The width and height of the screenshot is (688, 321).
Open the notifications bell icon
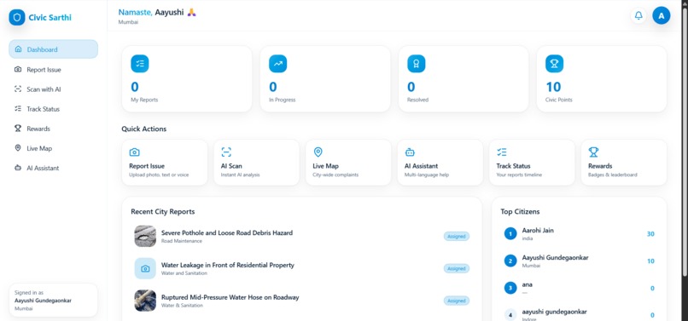[x=638, y=16]
